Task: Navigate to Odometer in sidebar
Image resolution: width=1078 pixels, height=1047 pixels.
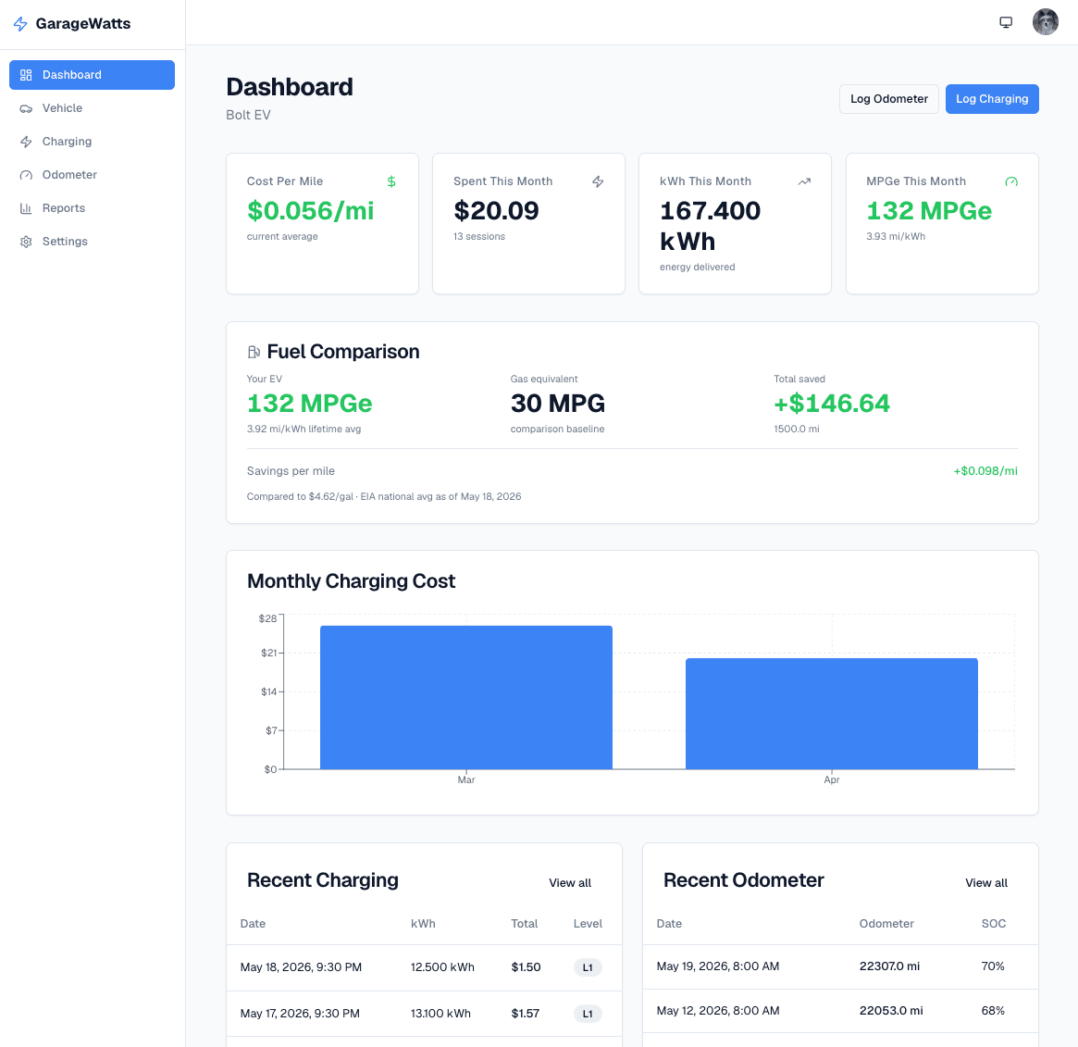Action: [x=93, y=175]
